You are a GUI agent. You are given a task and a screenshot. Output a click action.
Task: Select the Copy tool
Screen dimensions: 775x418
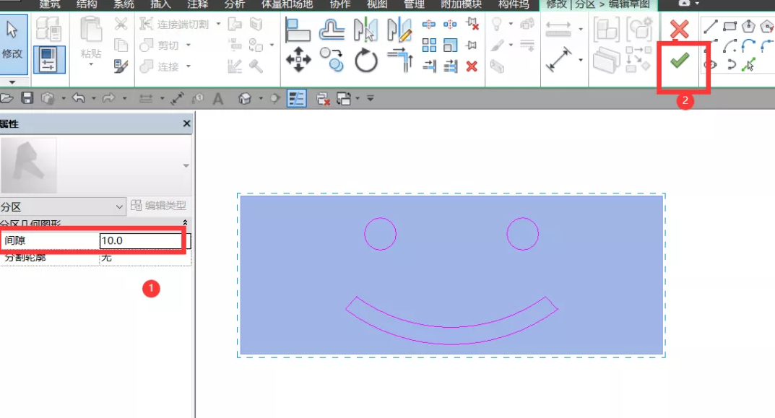(331, 60)
